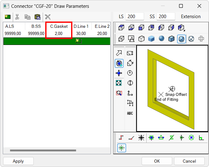The width and height of the screenshot is (209, 167).
Task: Click the octagon with down arrow icon
Action: [x=130, y=73]
